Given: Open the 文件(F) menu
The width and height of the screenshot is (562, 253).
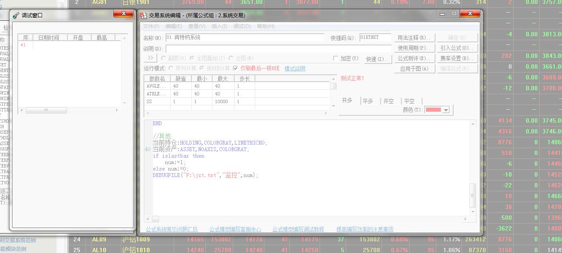Looking at the screenshot, I should tap(151, 26).
